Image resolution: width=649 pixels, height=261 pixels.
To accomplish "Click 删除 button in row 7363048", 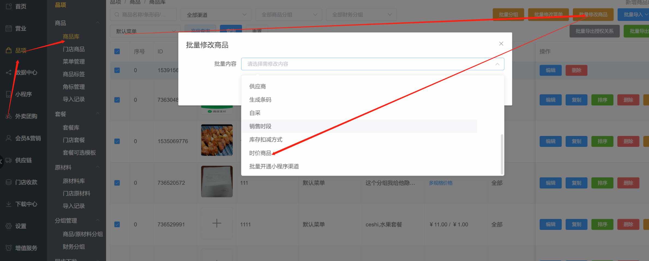I will pyautogui.click(x=628, y=100).
